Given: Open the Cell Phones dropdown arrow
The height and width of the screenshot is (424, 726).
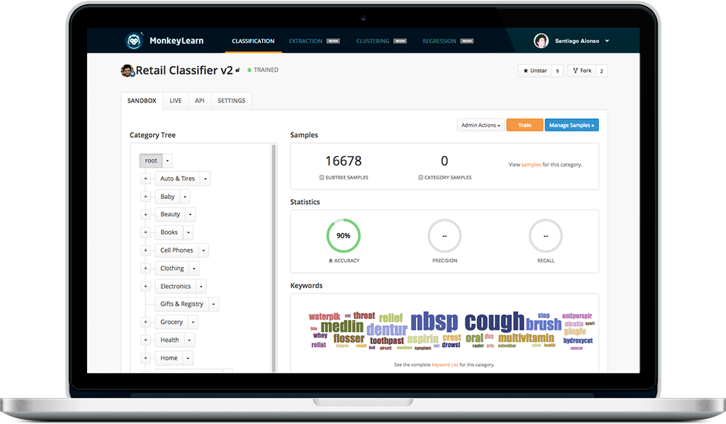Looking at the screenshot, I should click(203, 250).
